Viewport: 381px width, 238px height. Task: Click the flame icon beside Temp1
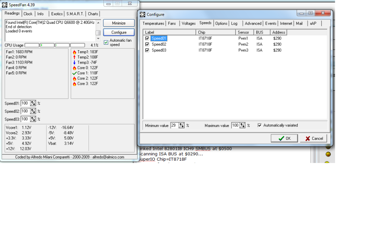click(74, 52)
